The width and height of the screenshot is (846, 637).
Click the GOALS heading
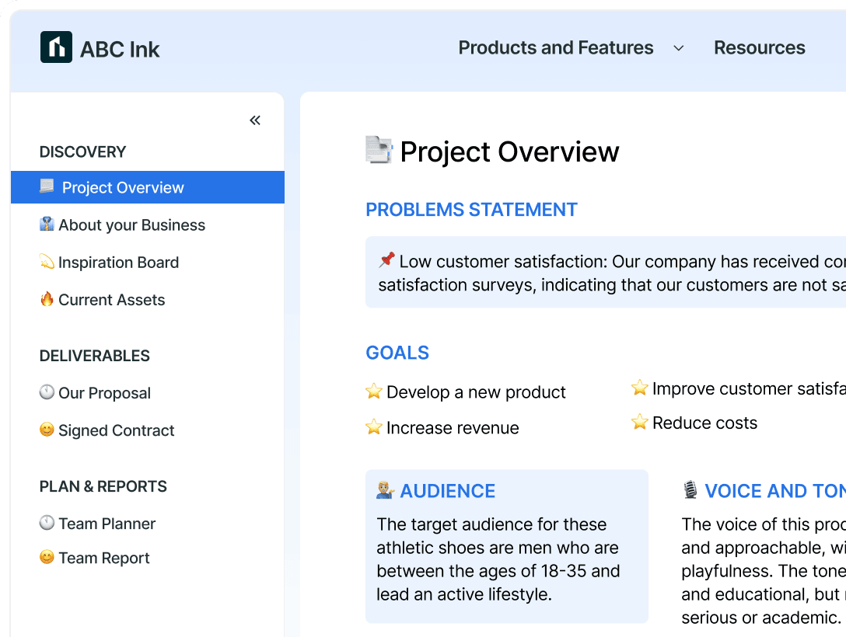[x=397, y=353]
